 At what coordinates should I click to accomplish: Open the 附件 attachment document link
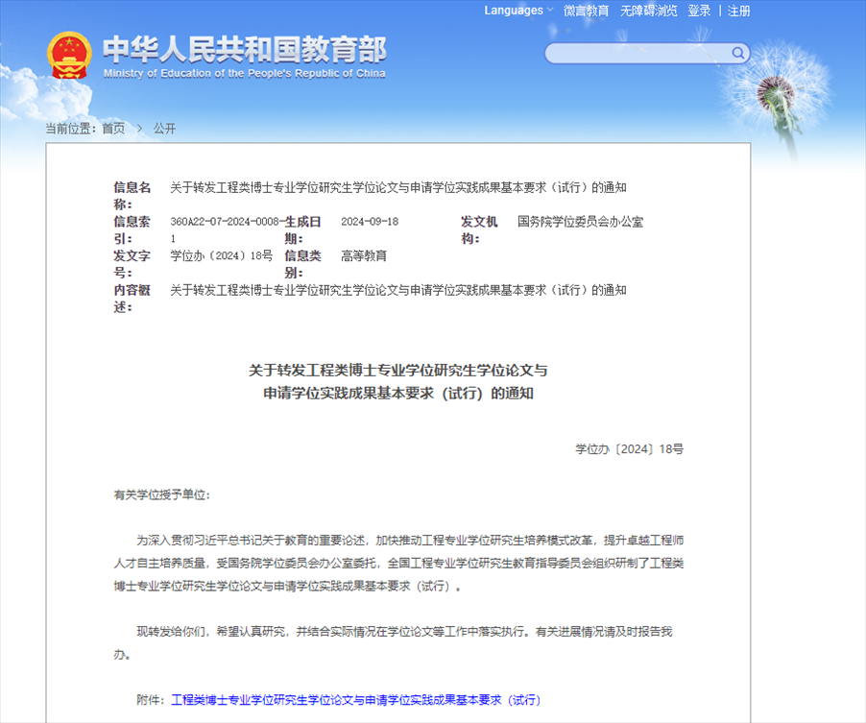pos(354,700)
